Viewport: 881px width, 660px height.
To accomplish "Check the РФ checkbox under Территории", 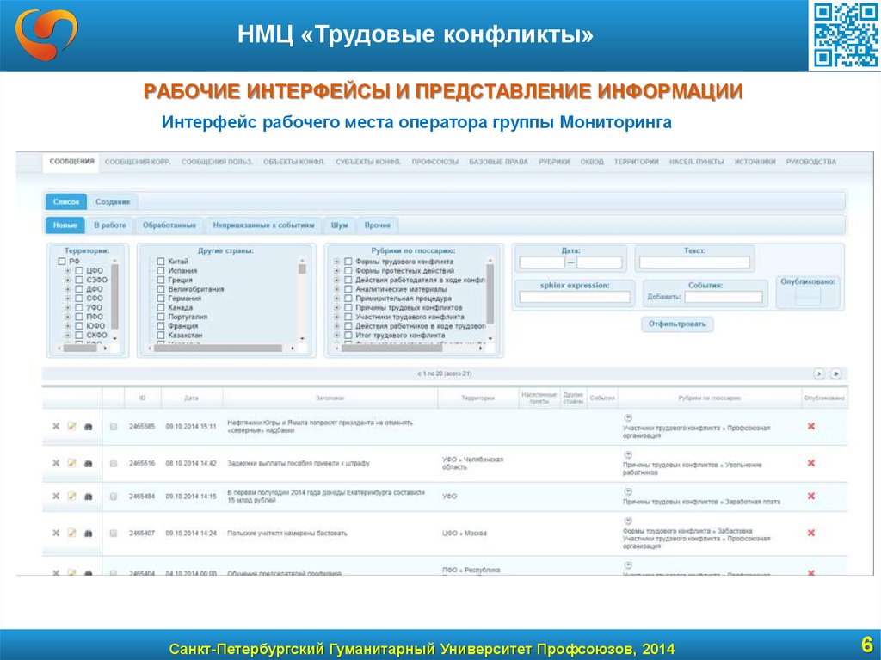I will [60, 260].
